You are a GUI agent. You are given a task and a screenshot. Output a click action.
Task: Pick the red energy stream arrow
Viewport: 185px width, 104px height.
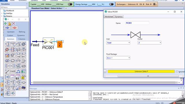[14, 28]
